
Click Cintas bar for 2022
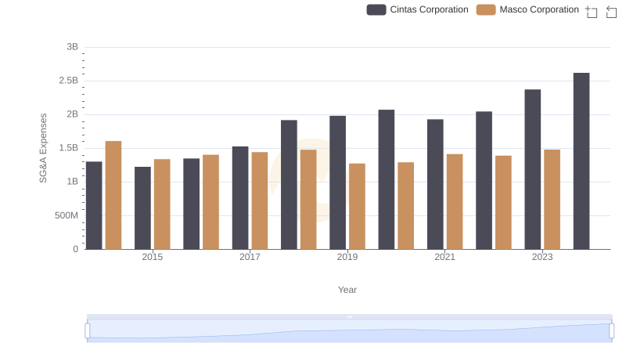click(484, 180)
